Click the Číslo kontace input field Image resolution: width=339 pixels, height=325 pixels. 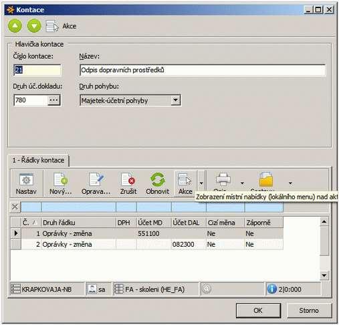(37, 70)
